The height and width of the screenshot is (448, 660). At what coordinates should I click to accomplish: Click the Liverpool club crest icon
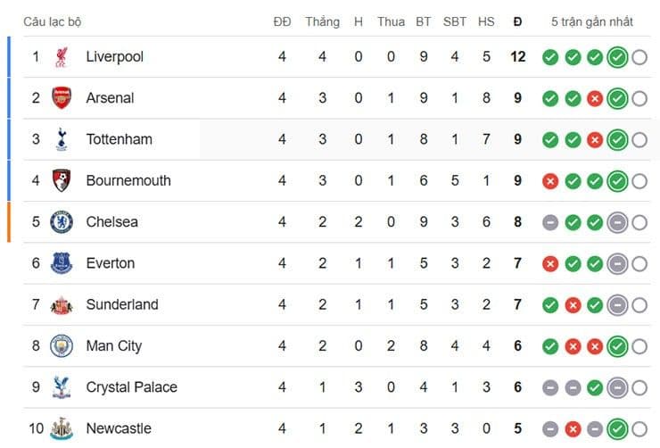62,57
